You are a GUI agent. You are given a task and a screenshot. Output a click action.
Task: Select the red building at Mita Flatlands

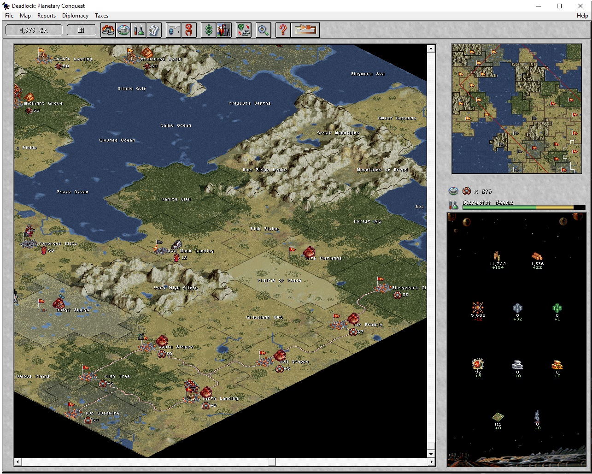[309, 252]
